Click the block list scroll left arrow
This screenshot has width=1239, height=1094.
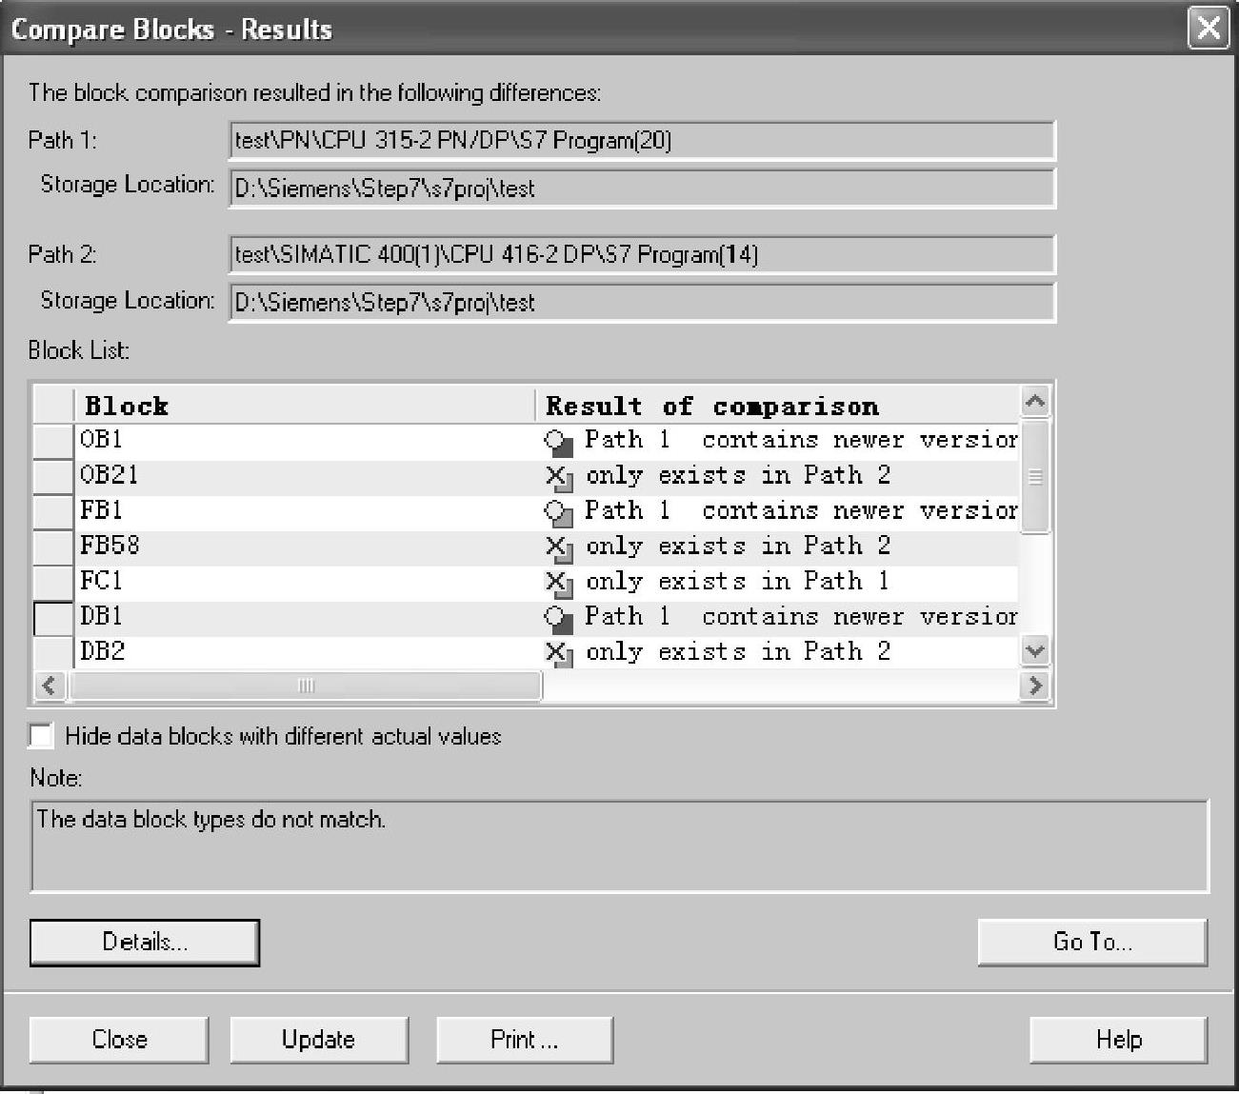click(x=50, y=686)
